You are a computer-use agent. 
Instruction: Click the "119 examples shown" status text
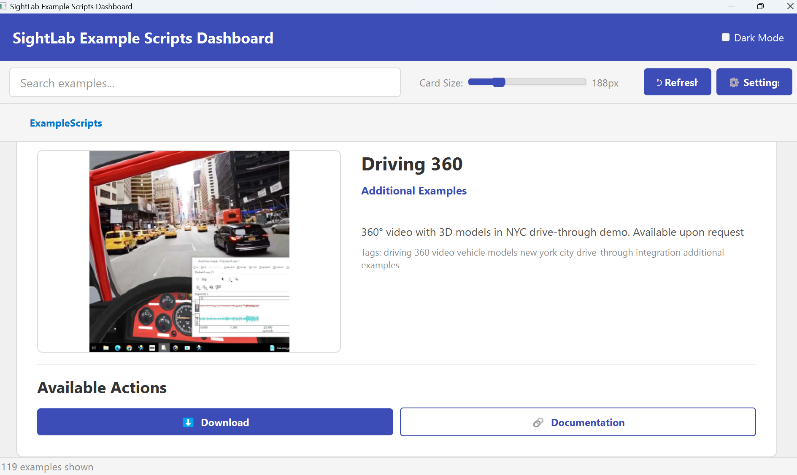click(47, 467)
